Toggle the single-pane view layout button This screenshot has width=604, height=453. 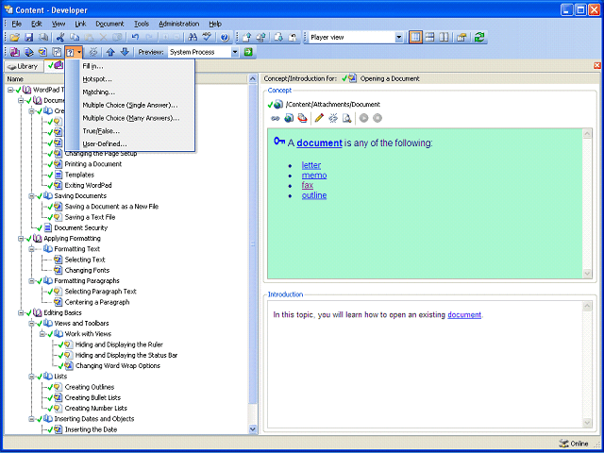[x=415, y=38]
